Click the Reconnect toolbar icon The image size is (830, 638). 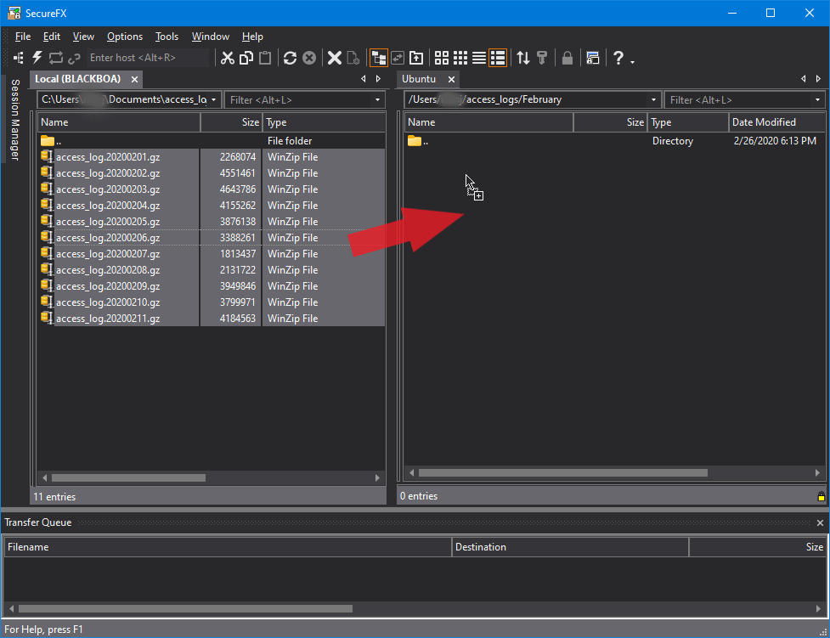point(55,58)
